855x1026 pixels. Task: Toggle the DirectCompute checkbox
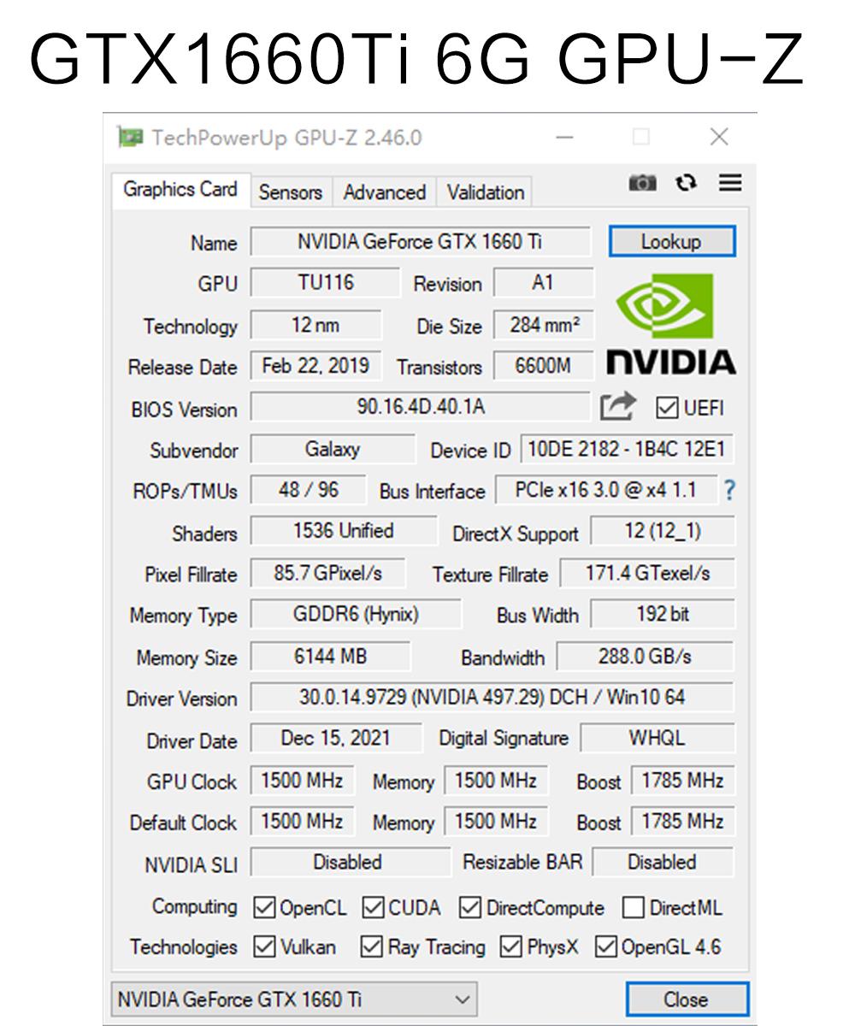pyautogui.click(x=470, y=908)
